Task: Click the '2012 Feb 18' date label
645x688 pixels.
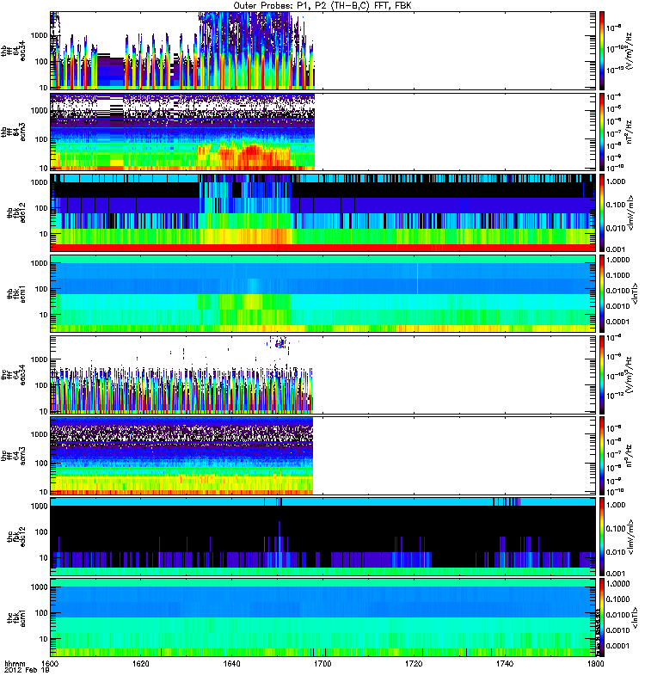Action: point(27,671)
